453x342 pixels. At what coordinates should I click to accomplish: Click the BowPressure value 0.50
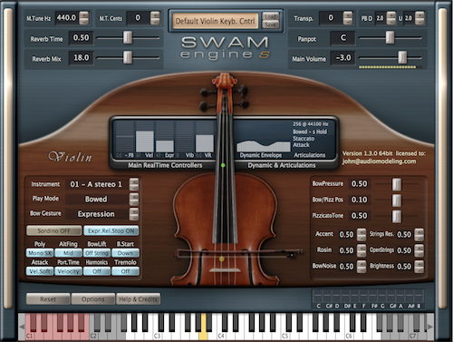[359, 184]
